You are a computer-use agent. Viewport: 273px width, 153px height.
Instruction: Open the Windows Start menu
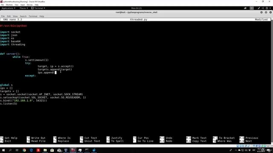3,150
